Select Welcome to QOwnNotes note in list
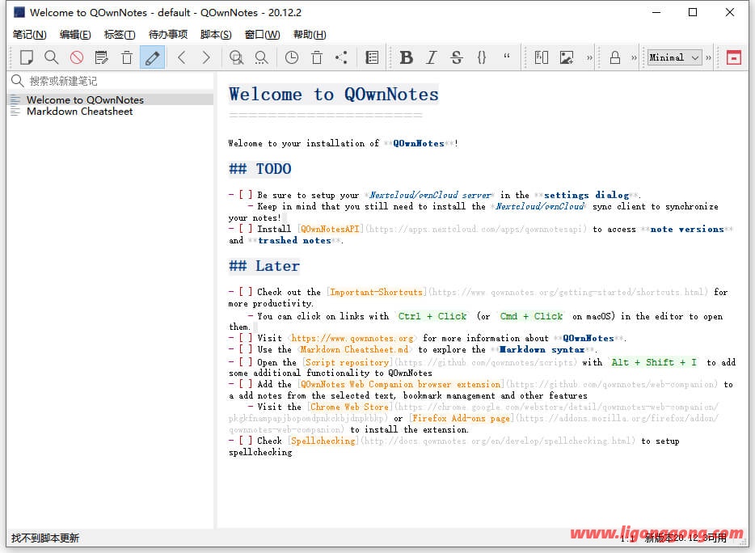The image size is (755, 553). click(x=111, y=99)
